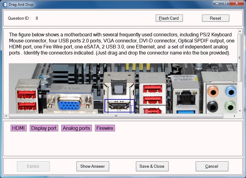This screenshot has height=178, width=246.
Task: Click the Save & Close button
Action: tap(152, 166)
